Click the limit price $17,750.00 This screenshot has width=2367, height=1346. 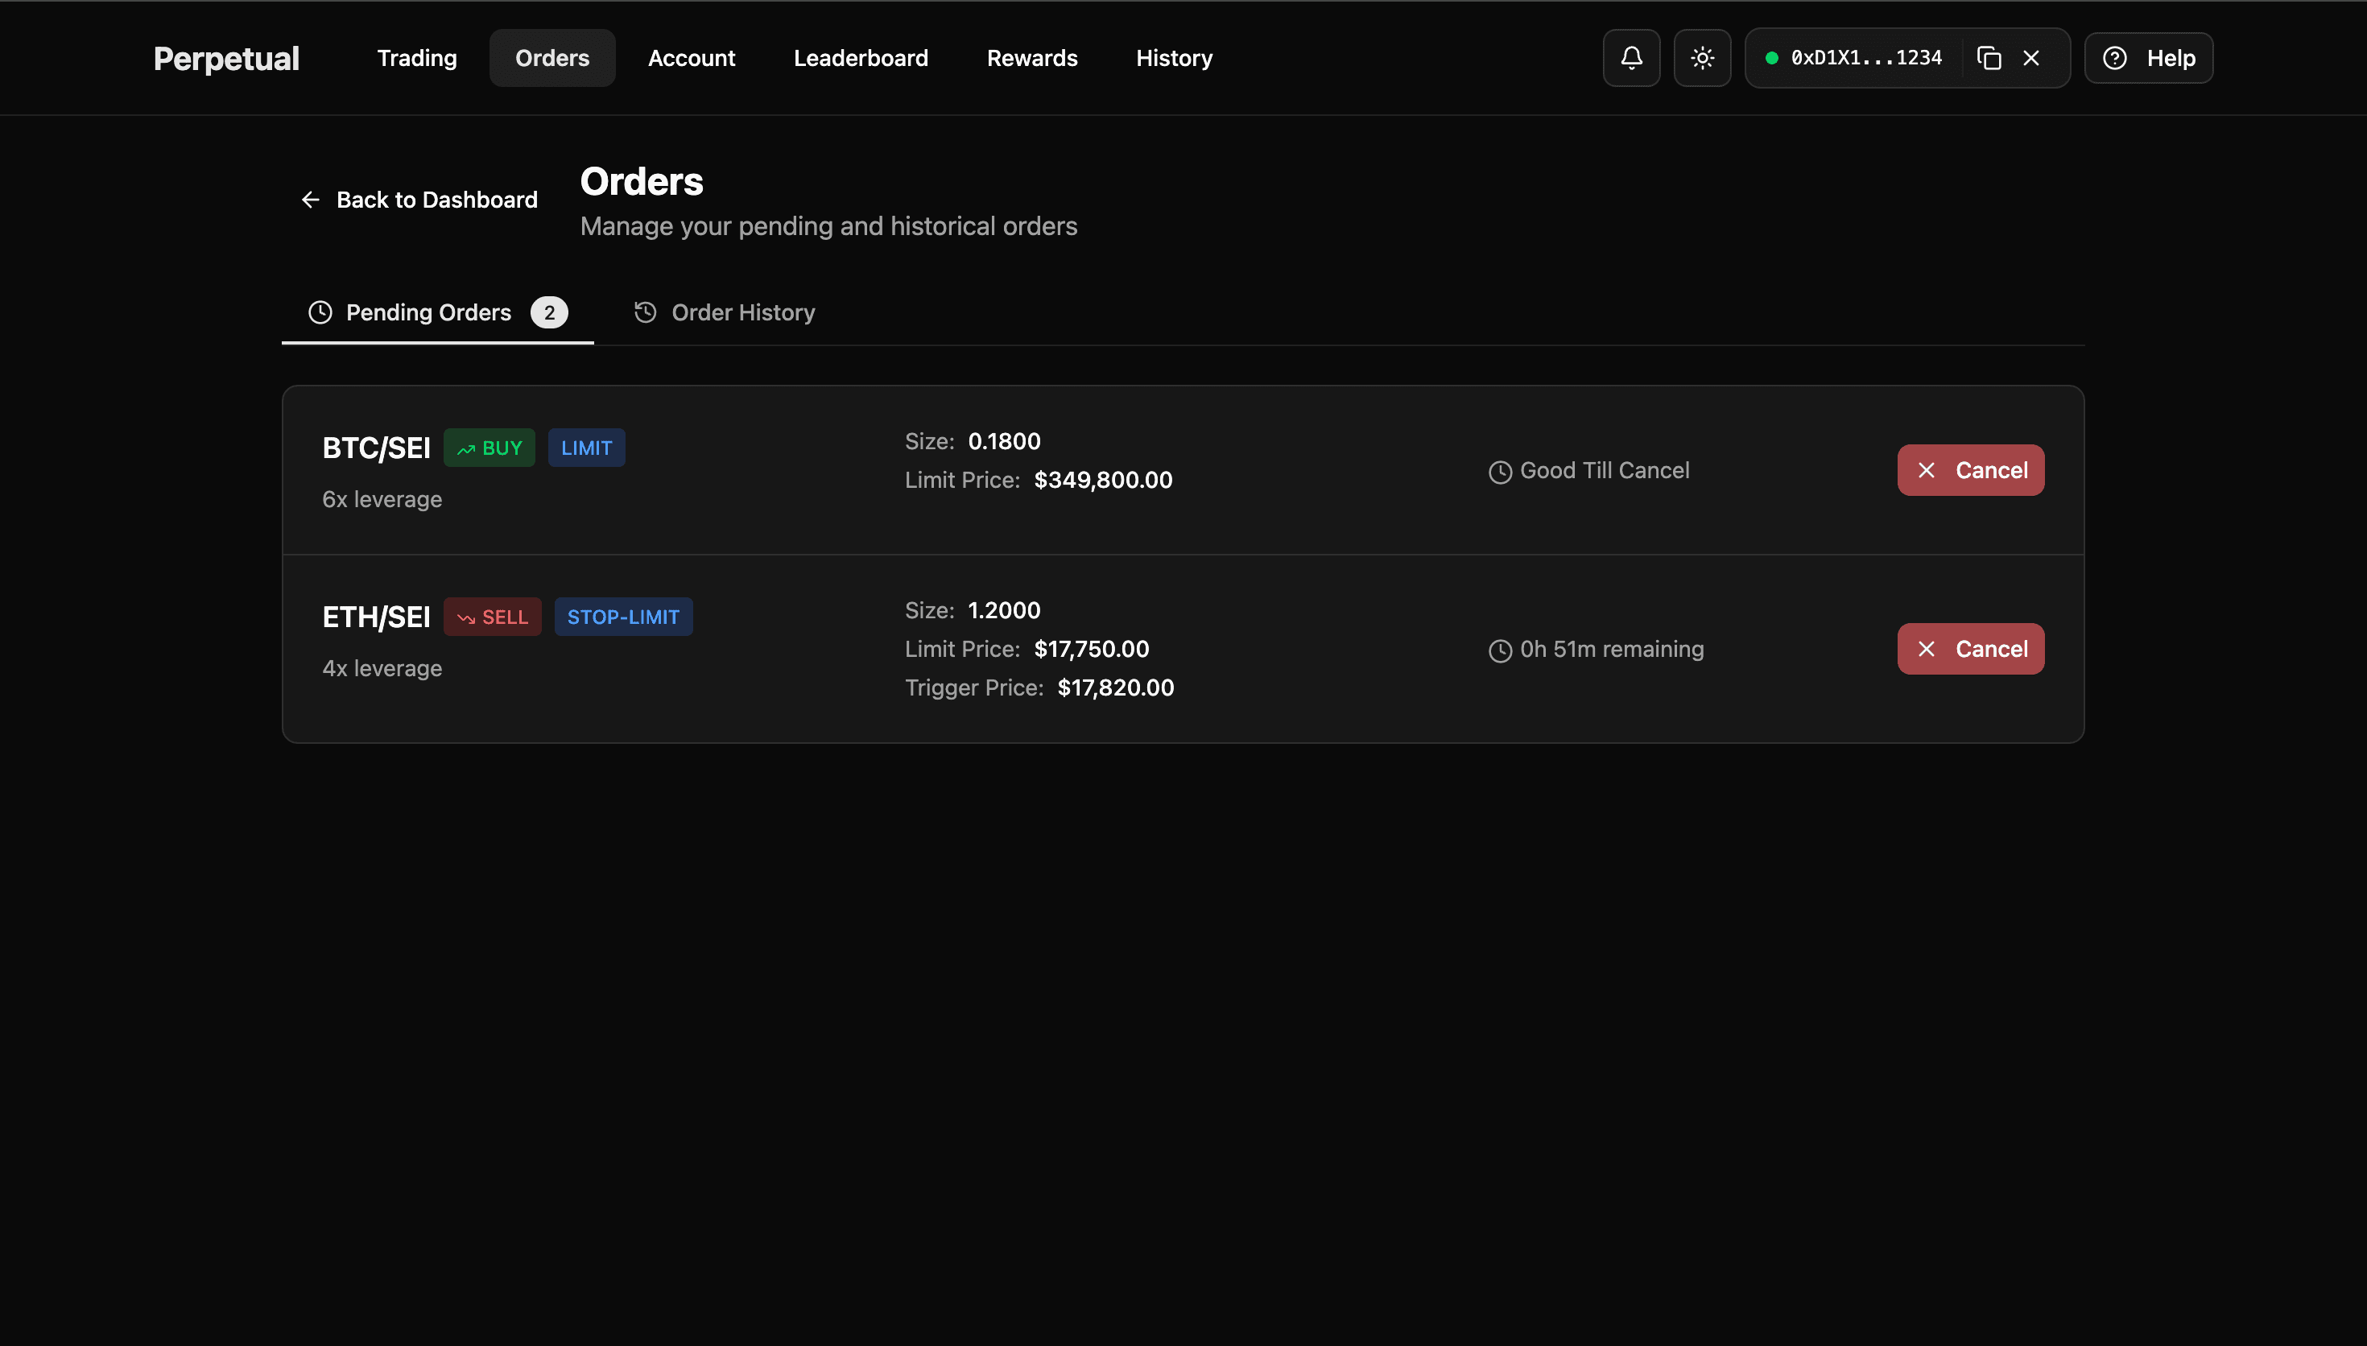coord(1092,649)
